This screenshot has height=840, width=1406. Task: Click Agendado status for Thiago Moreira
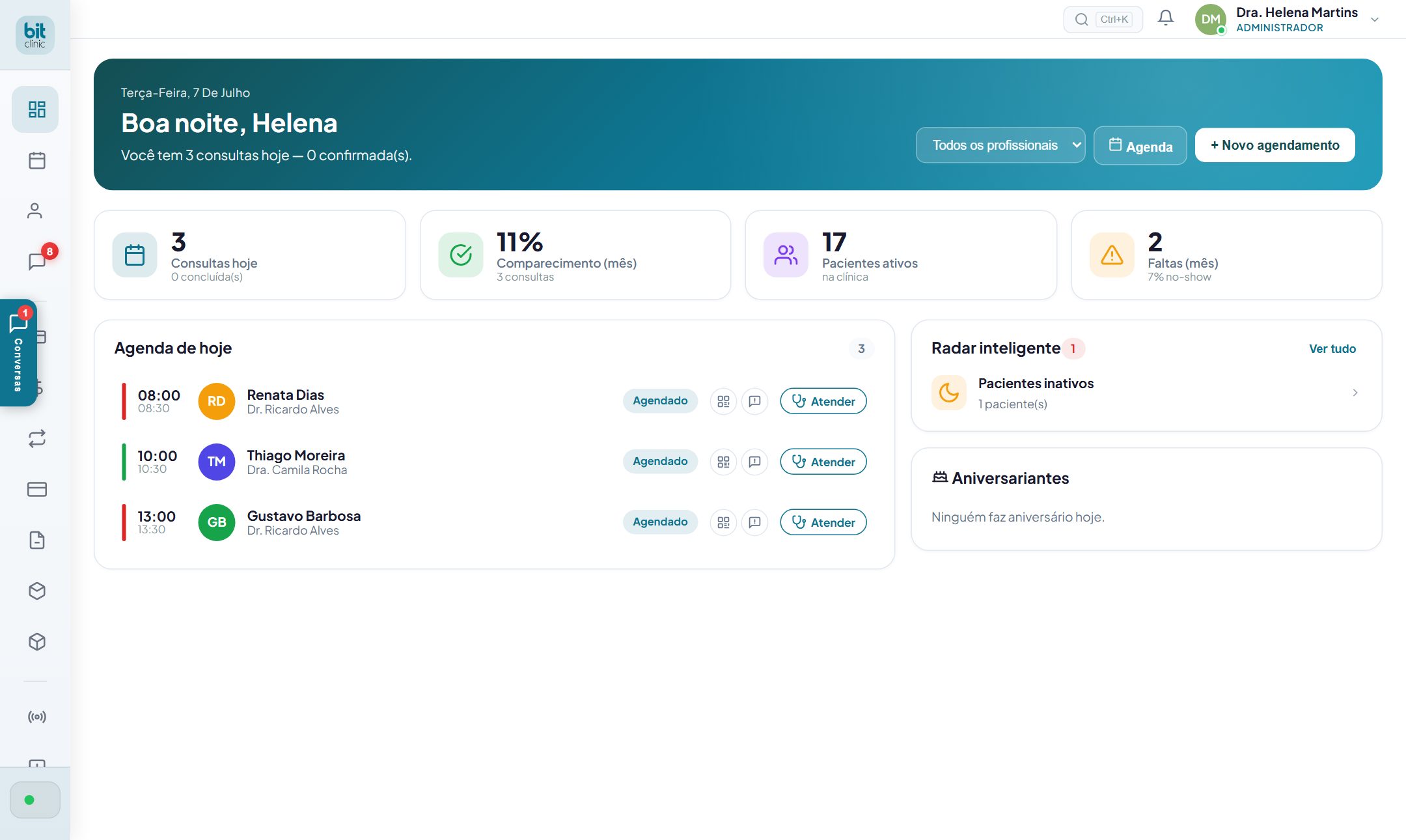coord(660,462)
